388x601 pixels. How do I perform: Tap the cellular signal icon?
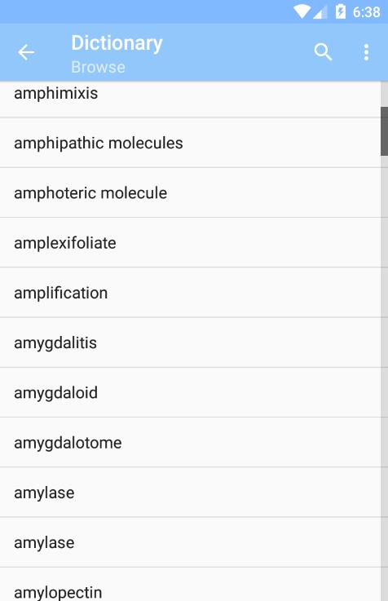click(x=320, y=13)
